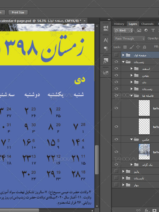Open the Character panel icon
Image resolution: width=159 pixels, height=212 pixels.
tap(106, 40)
